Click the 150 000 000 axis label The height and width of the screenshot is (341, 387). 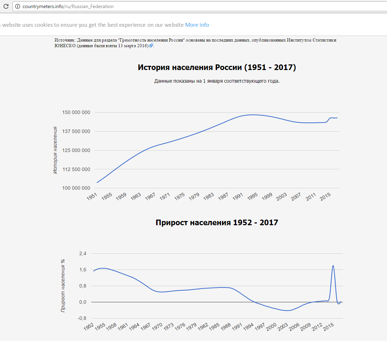click(x=76, y=112)
